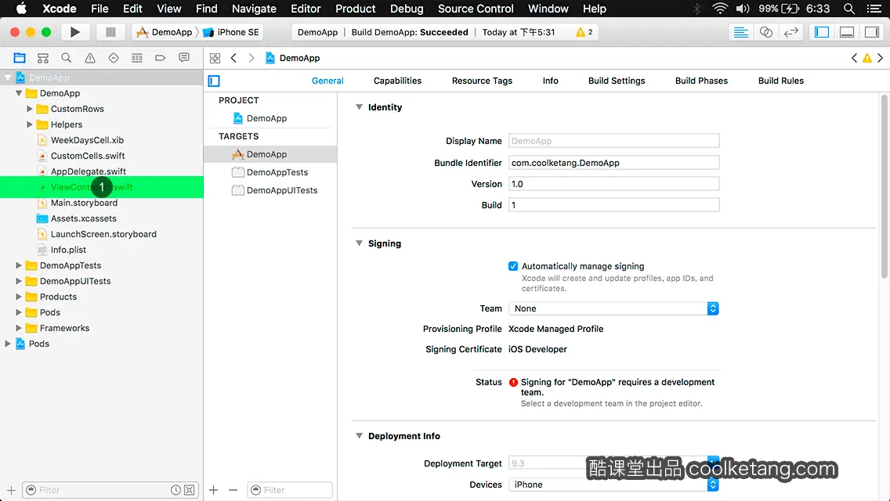This screenshot has height=501, width=890.
Task: Open the Debug navigator
Action: pos(137,58)
